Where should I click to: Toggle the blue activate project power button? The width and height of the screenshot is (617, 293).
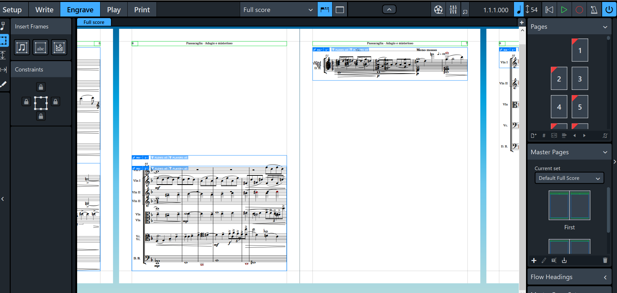[609, 10]
